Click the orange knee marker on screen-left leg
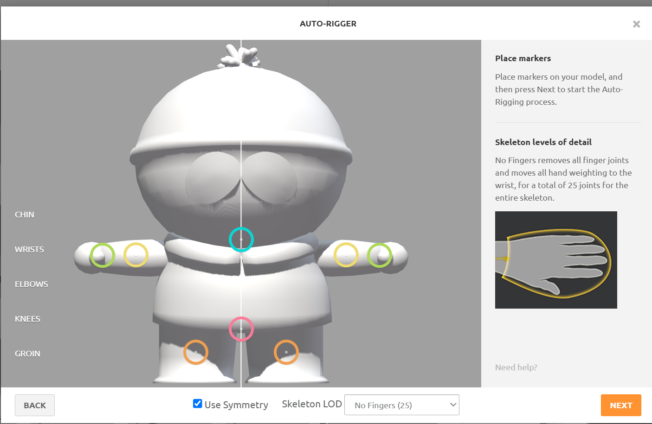 click(x=196, y=352)
